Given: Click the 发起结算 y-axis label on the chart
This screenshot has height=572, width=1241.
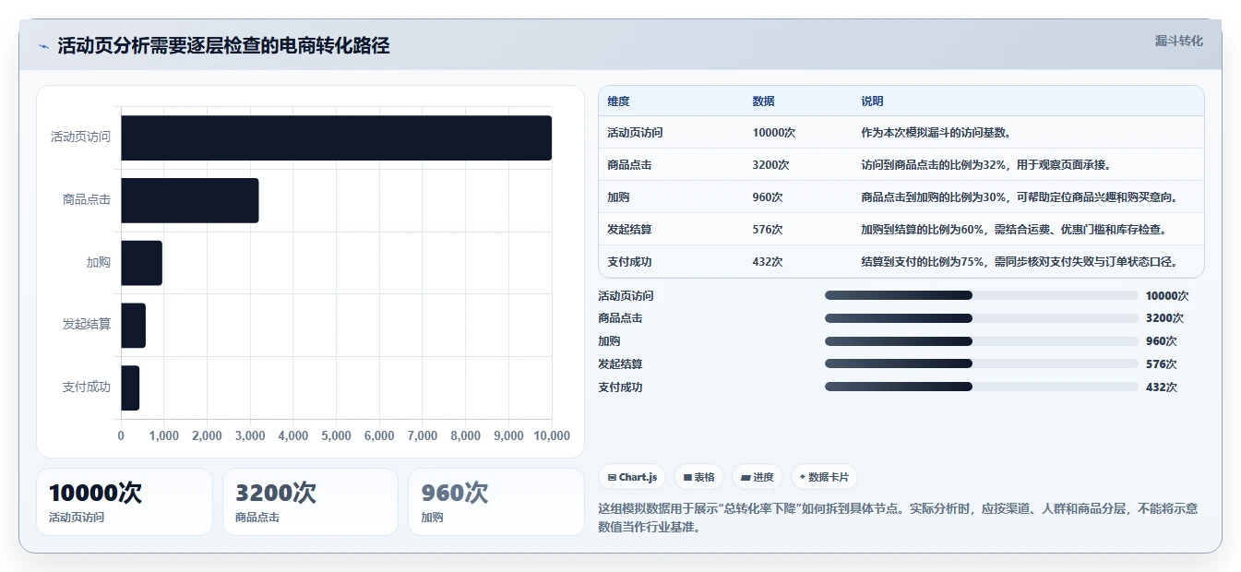Looking at the screenshot, I should pyautogui.click(x=87, y=325).
